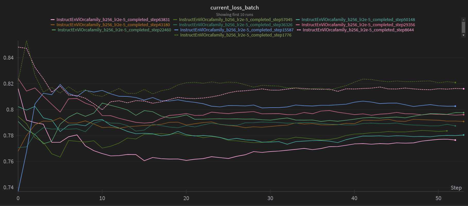This screenshot has width=468, height=206.
Task: Select the step22460 run legend entry
Action: [x=114, y=30]
